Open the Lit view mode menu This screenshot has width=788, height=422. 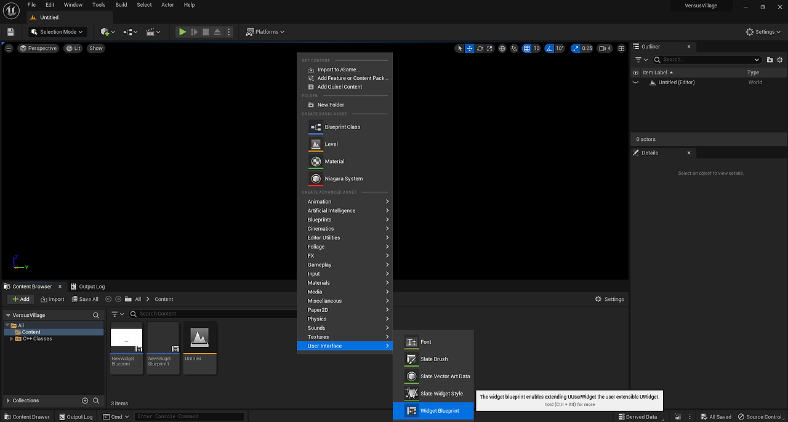click(x=73, y=48)
